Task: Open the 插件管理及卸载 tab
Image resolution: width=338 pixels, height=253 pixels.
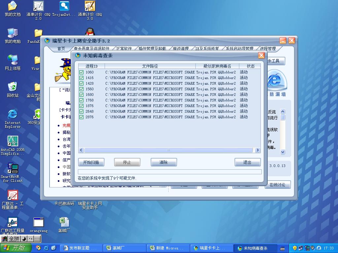Action: pos(152,49)
